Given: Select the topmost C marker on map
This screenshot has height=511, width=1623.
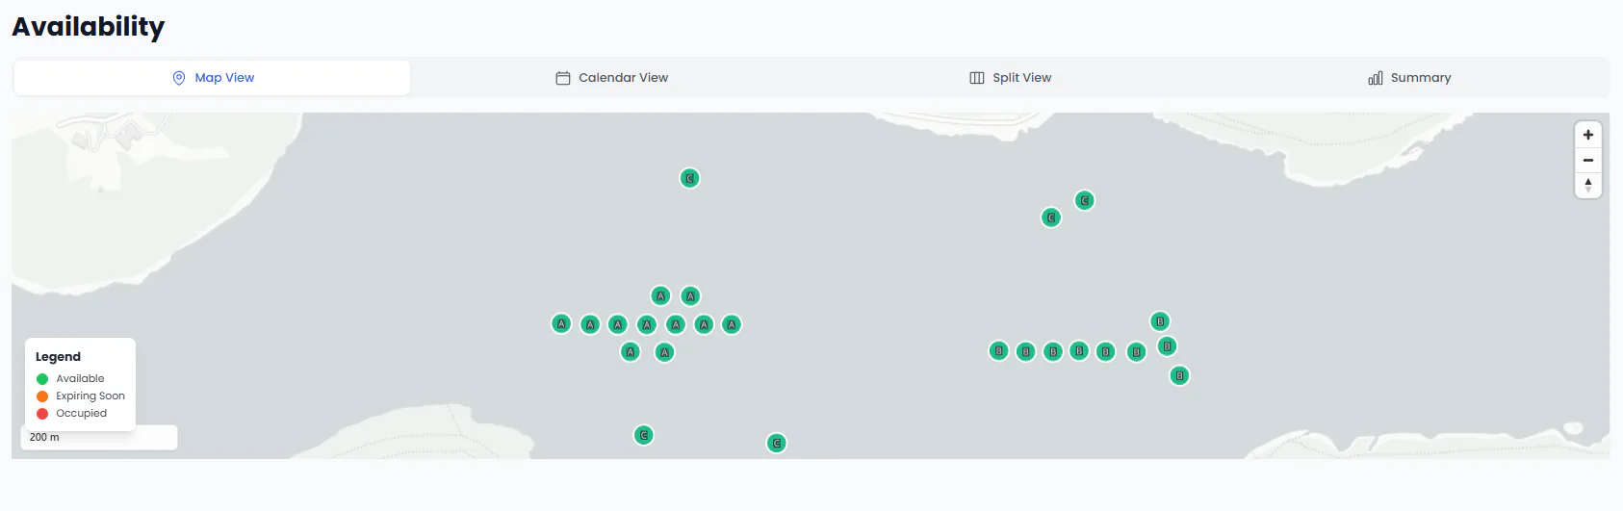Looking at the screenshot, I should pyautogui.click(x=689, y=178).
